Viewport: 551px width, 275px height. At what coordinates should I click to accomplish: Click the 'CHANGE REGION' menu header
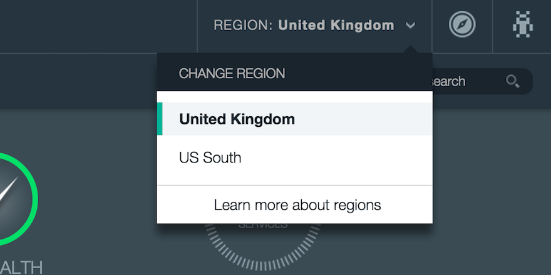tap(232, 74)
